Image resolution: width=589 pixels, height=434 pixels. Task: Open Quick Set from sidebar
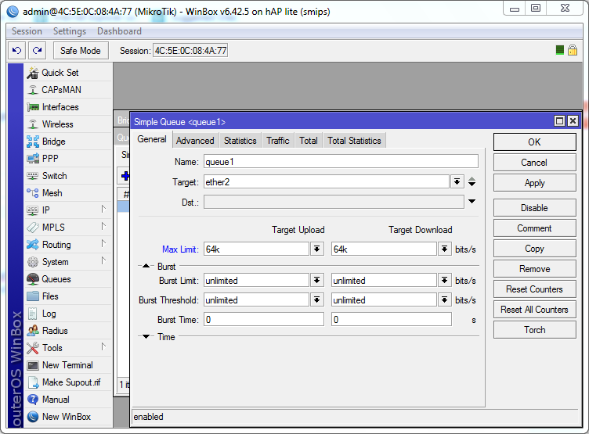point(69,73)
